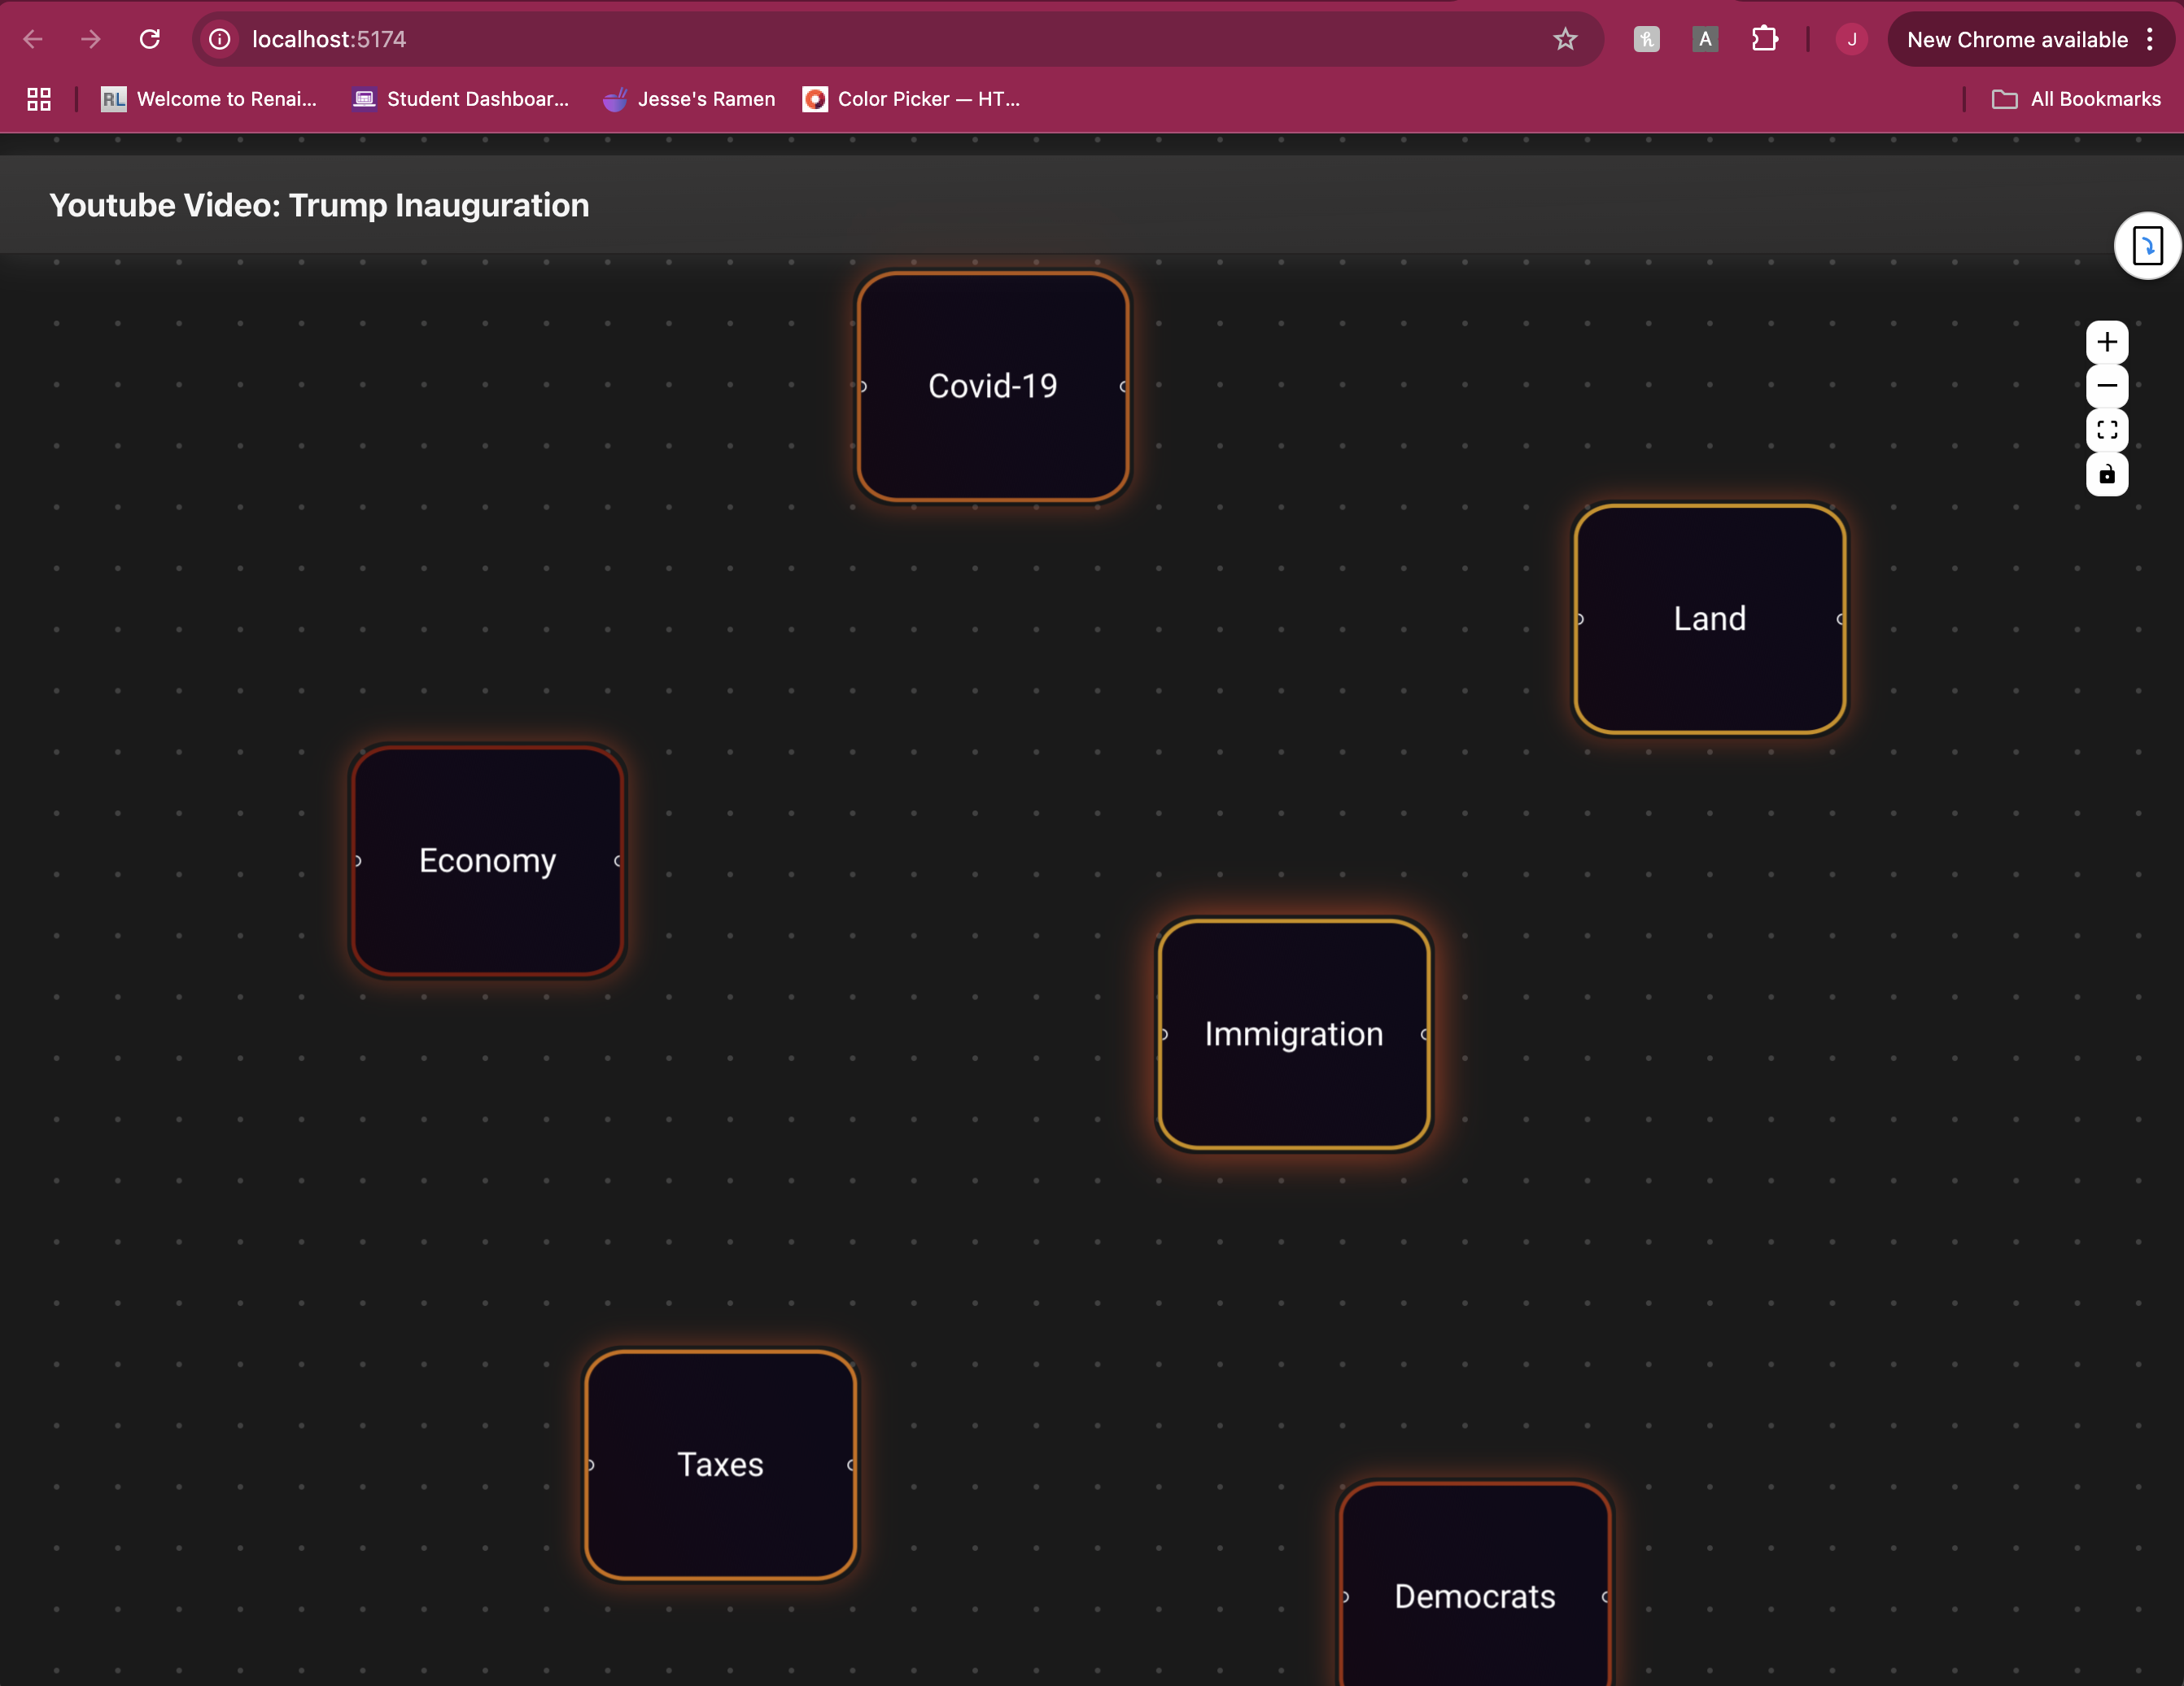
Task: Toggle the canvas interactivity lock
Action: [x=2106, y=475]
